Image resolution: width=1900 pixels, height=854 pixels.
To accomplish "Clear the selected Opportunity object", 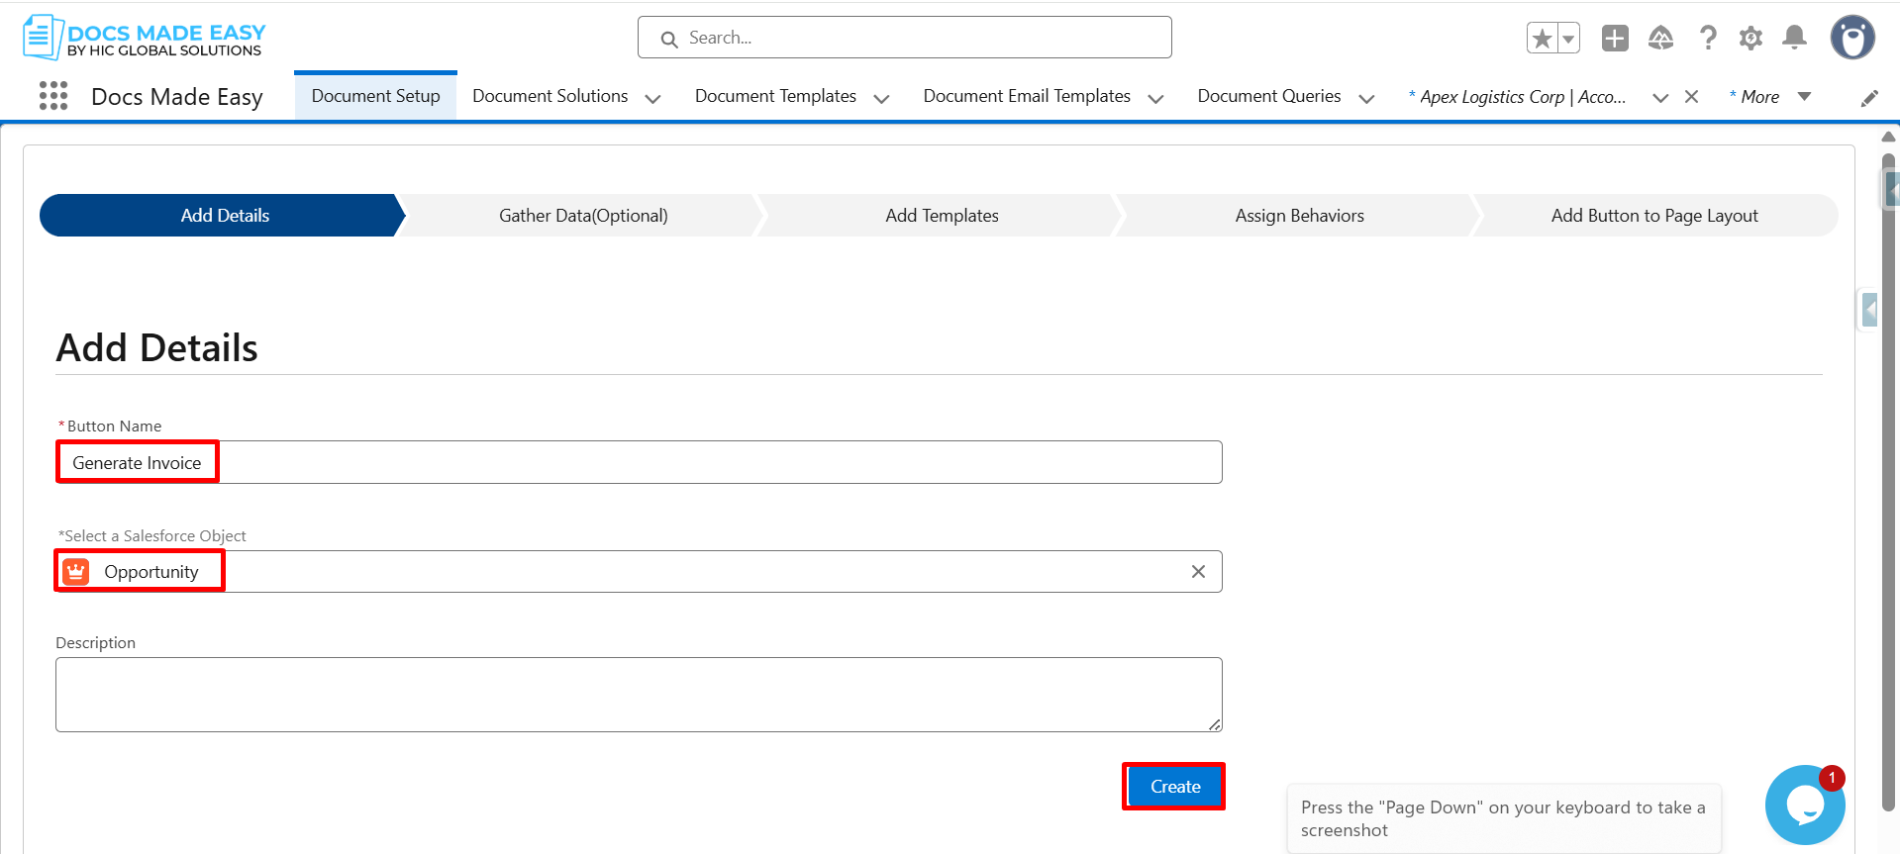I will [1198, 572].
